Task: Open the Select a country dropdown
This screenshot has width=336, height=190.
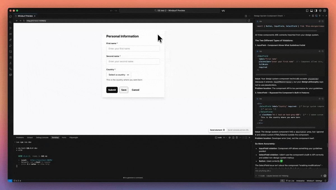Action: click(x=118, y=75)
